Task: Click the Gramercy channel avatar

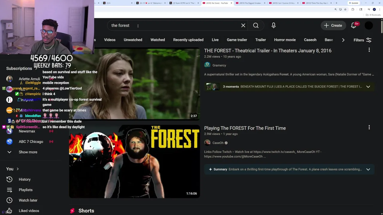Action: [207, 65]
